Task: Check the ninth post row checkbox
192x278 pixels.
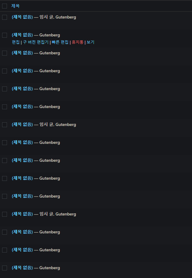Action: pyautogui.click(x=5, y=161)
